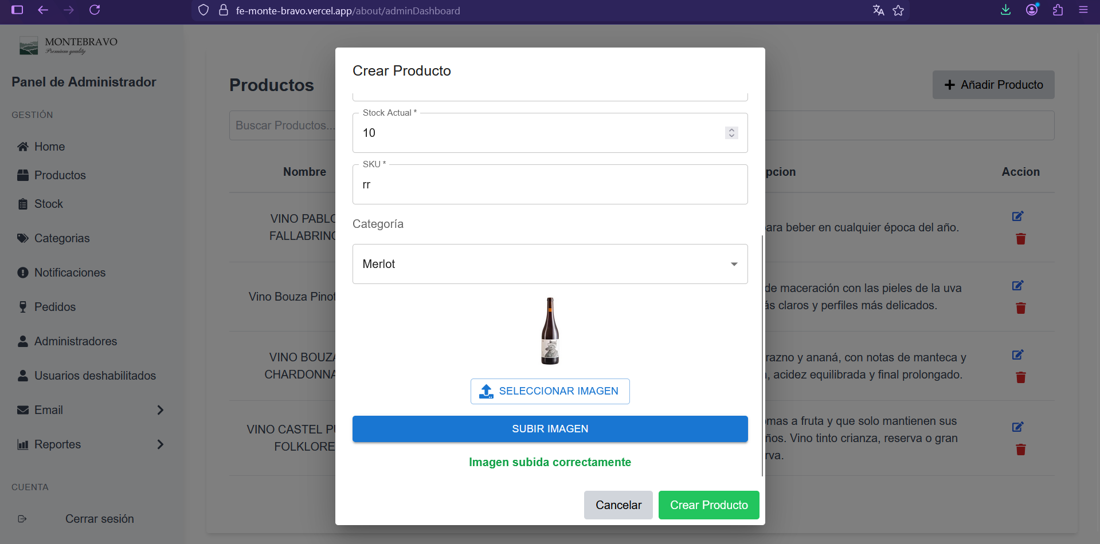This screenshot has height=544, width=1100.
Task: Open Pedidos in the sidebar
Action: 55,307
